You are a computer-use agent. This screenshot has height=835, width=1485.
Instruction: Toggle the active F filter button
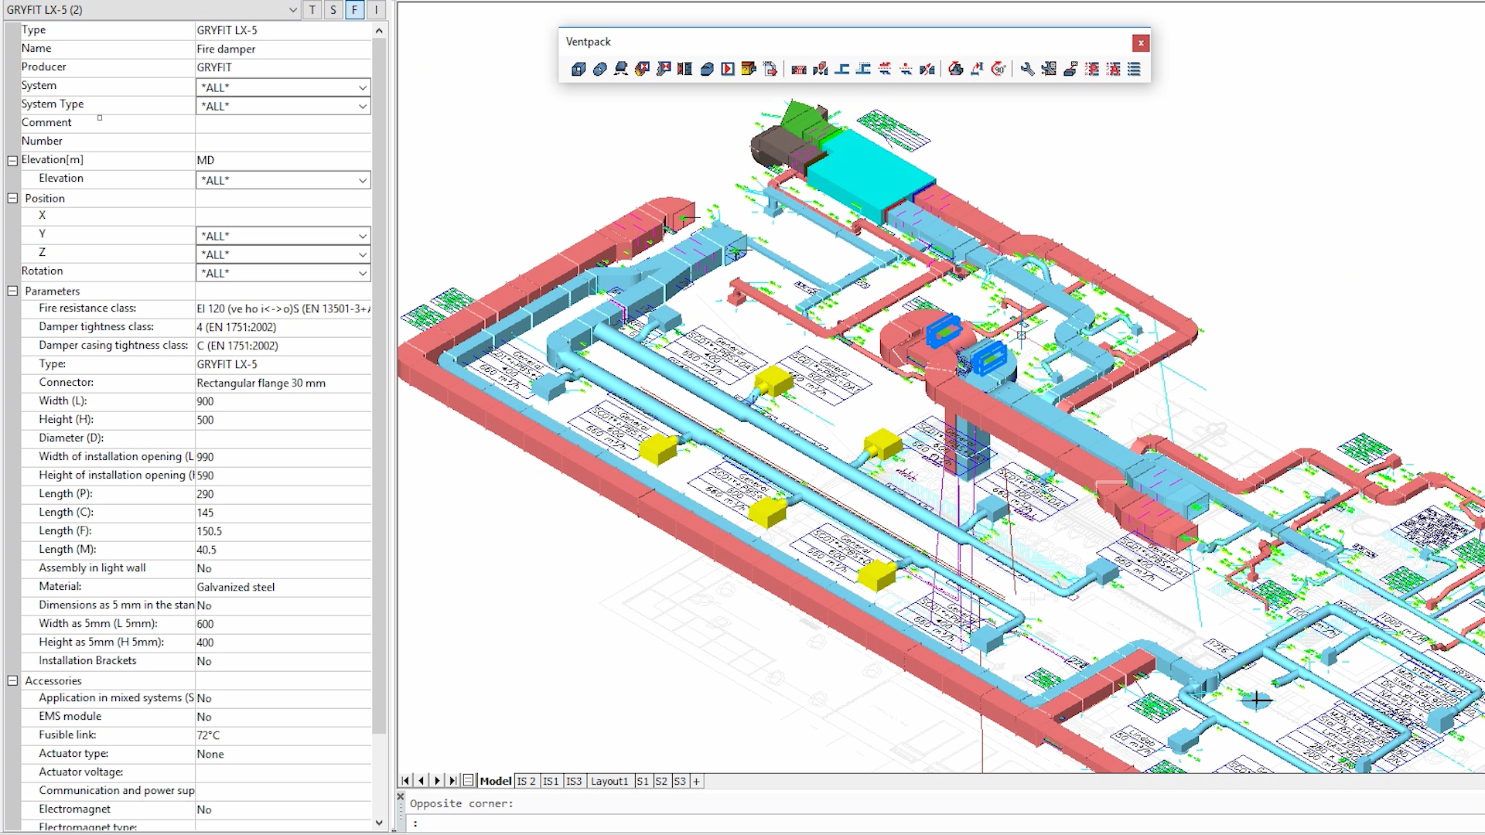[x=354, y=9]
